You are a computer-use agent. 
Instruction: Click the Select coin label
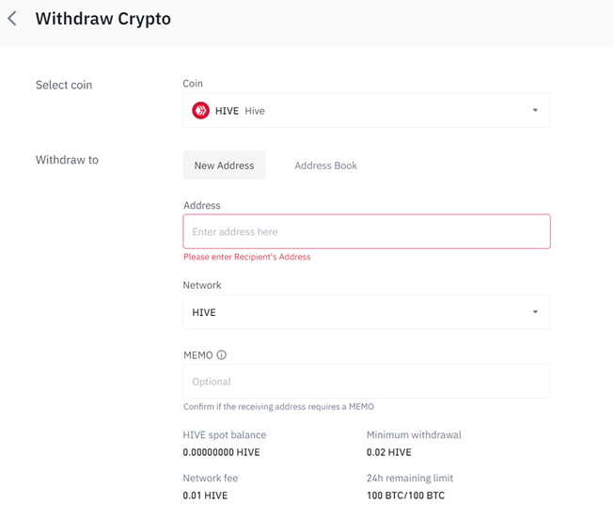tap(64, 85)
